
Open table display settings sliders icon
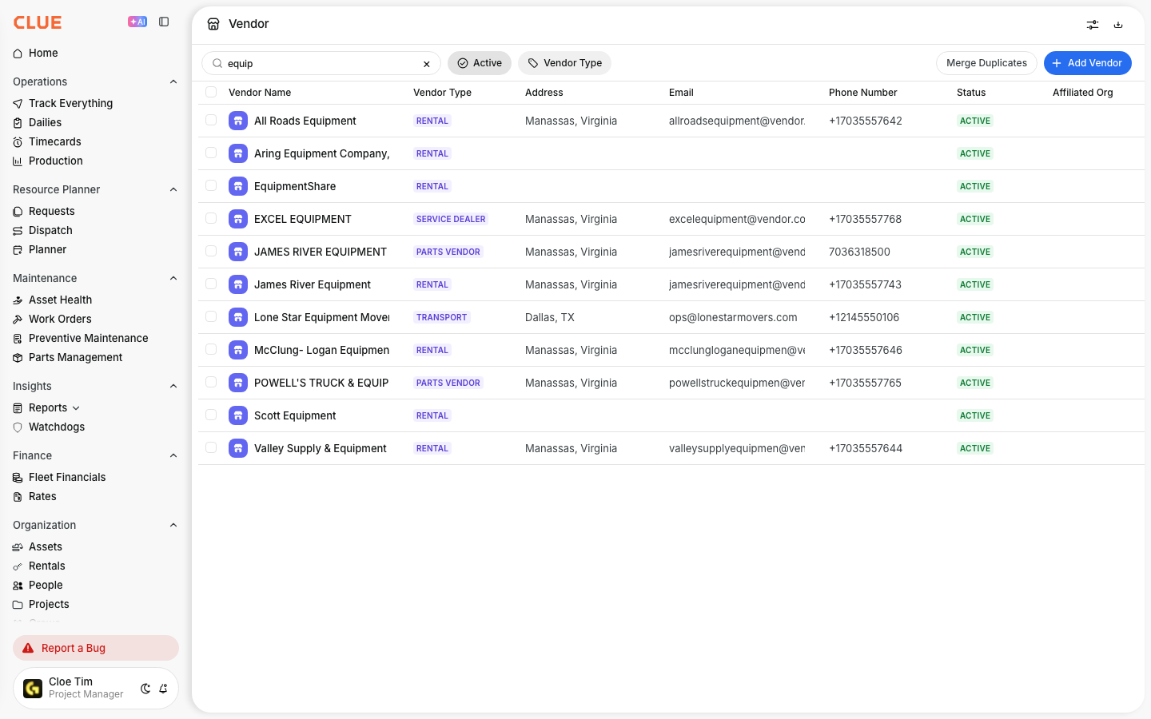pyautogui.click(x=1093, y=25)
